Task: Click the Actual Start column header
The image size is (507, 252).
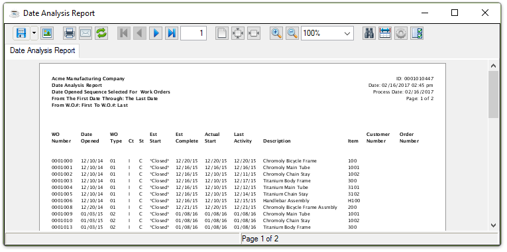Action: tap(212, 137)
